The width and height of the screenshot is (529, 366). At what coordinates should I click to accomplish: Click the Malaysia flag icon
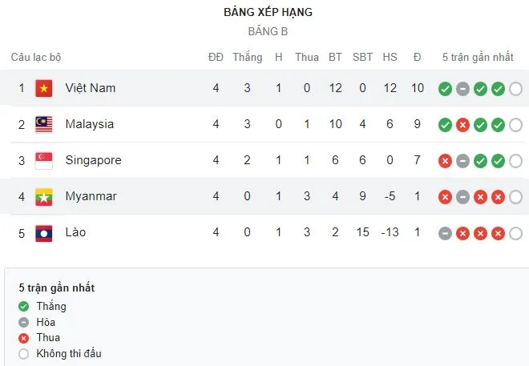[43, 124]
